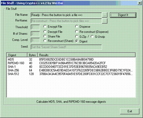Click the Re-Name browse ellipsis button

pyautogui.click(x=105, y=21)
